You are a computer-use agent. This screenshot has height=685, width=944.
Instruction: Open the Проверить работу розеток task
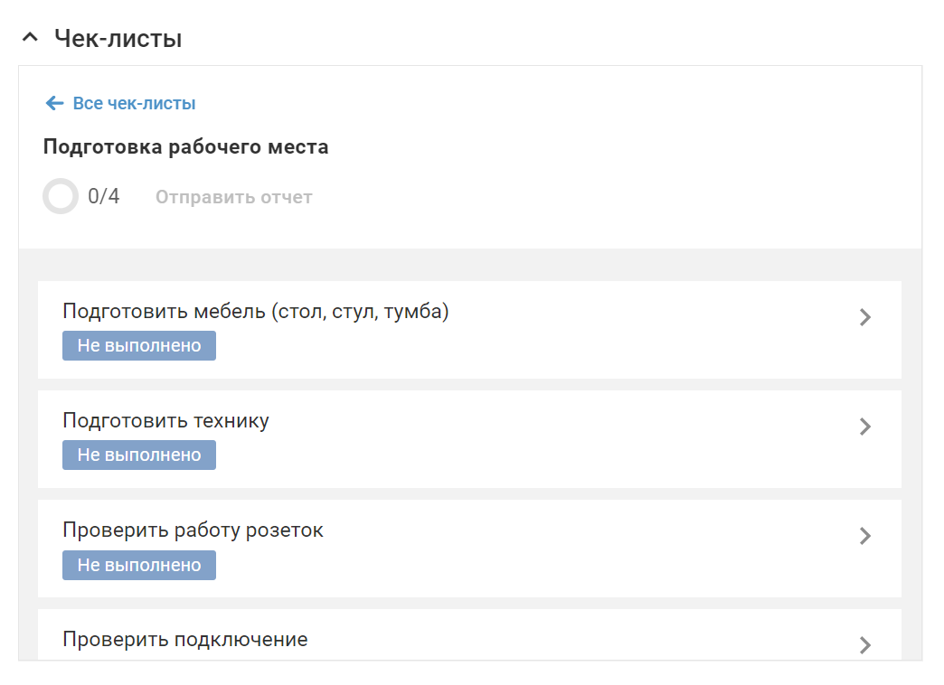tap(193, 530)
